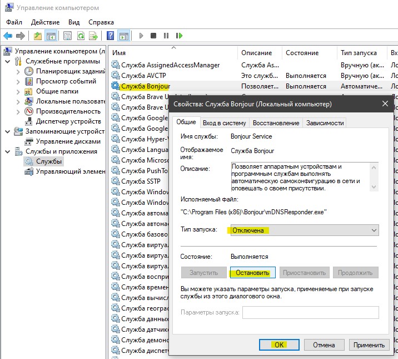Viewport: 398px width, 359px height.
Task: Expand the Планировщик заданий node
Action: click(x=18, y=72)
